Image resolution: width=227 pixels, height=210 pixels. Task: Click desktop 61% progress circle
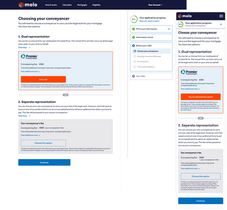[x=134, y=19]
